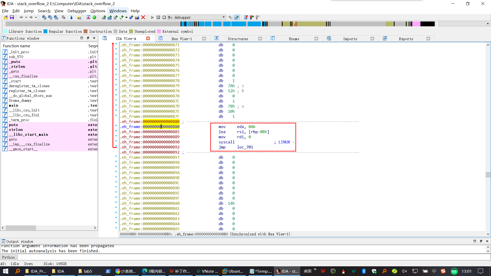
Task: Click the Python command input field
Action: coord(253,257)
